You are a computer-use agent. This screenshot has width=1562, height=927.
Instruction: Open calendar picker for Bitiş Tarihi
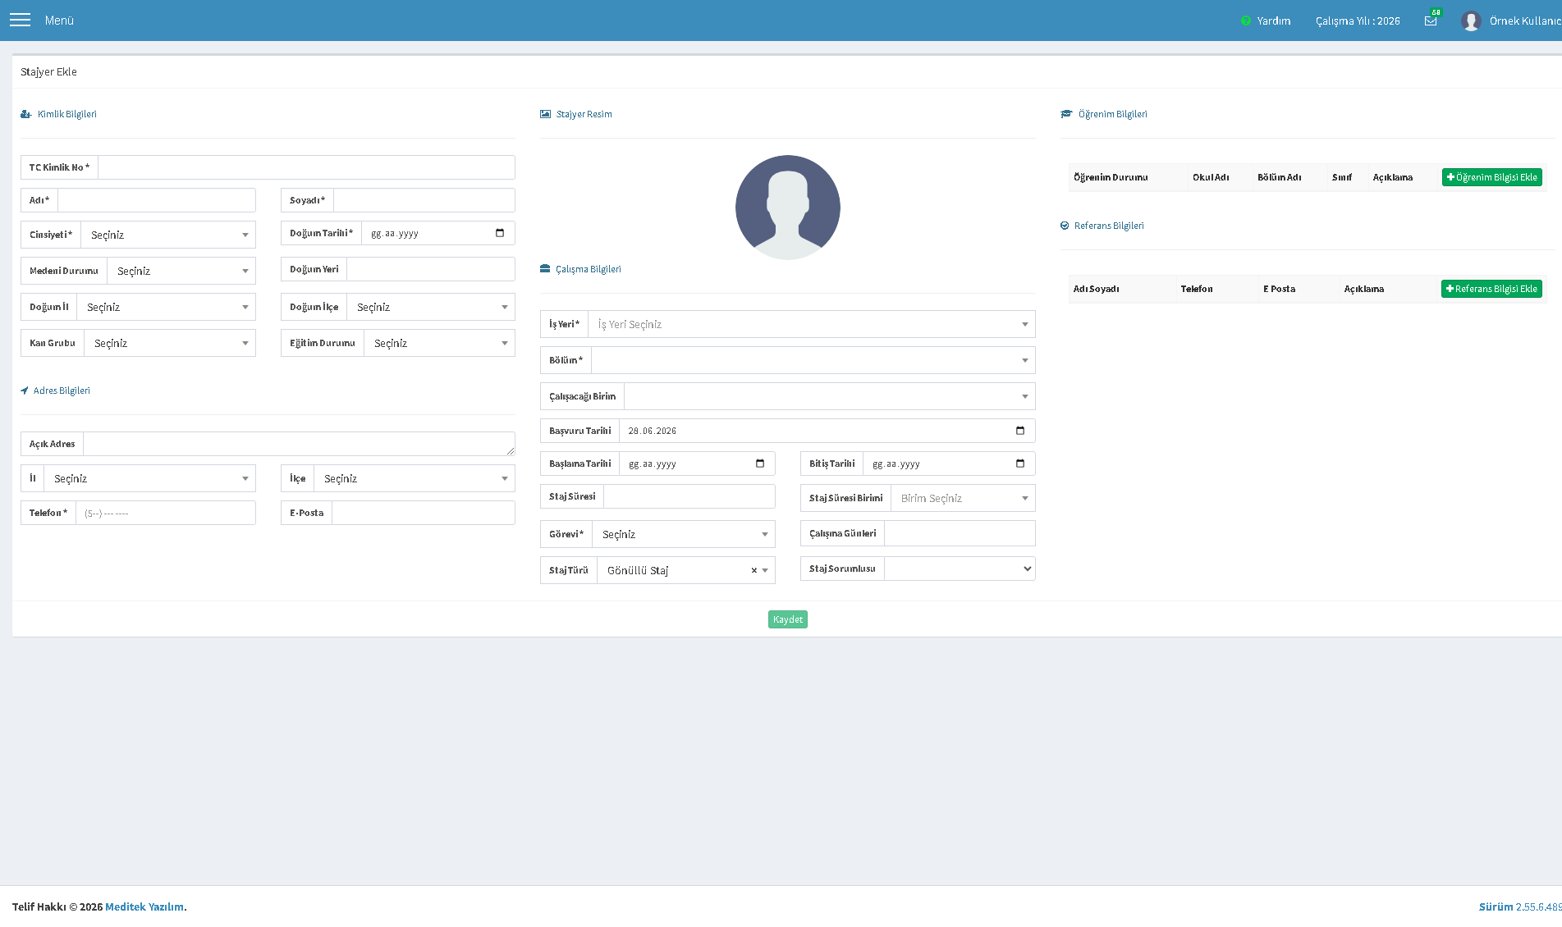pos(1020,463)
